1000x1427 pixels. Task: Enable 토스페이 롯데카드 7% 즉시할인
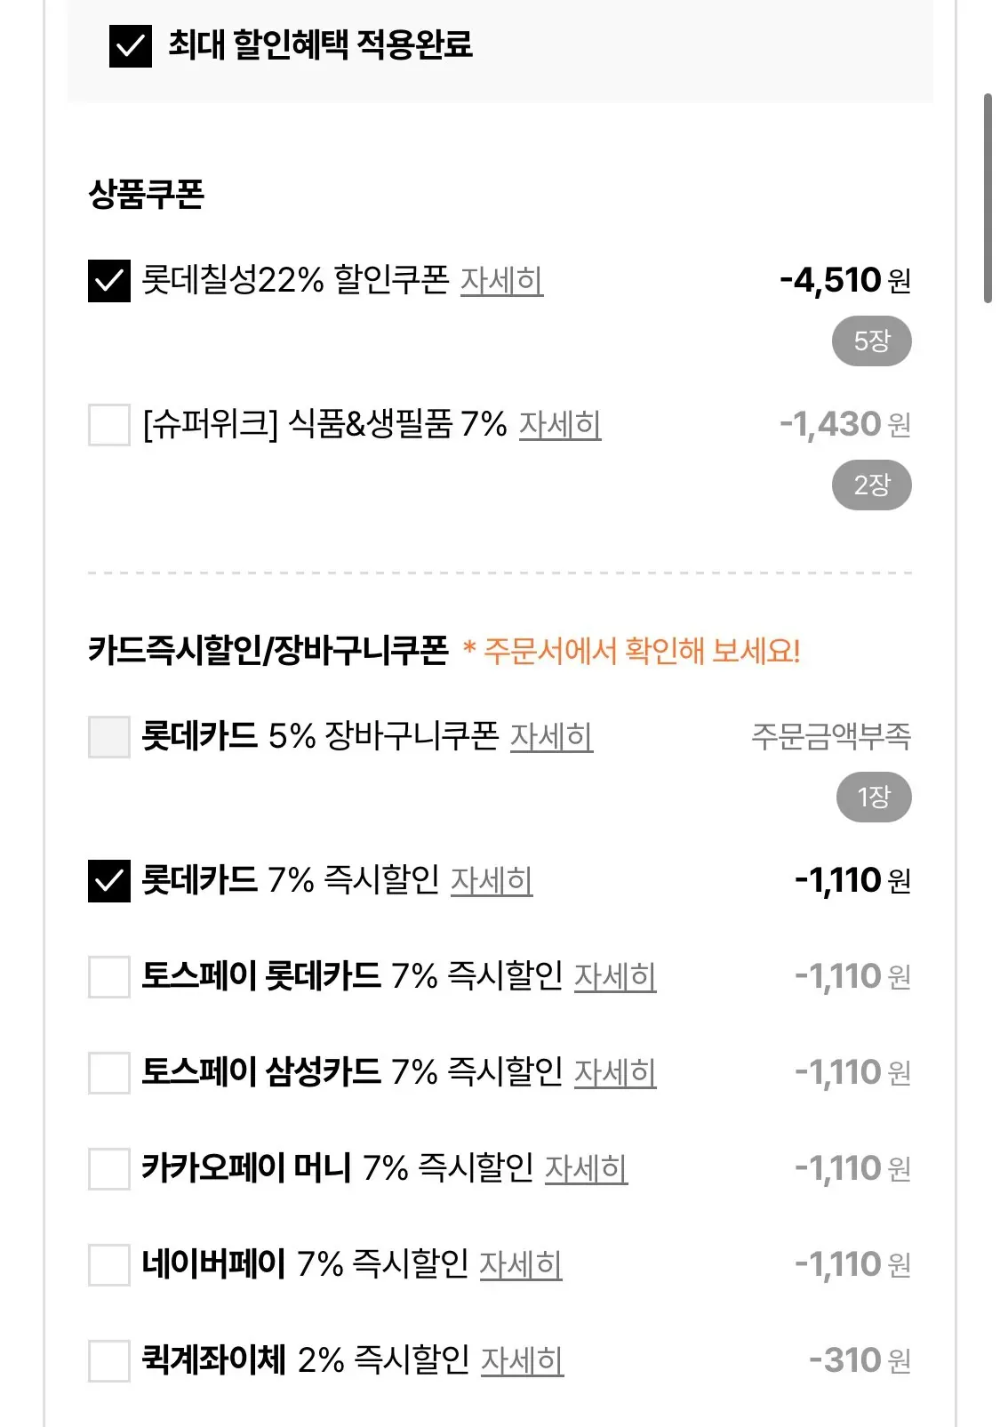[109, 977]
